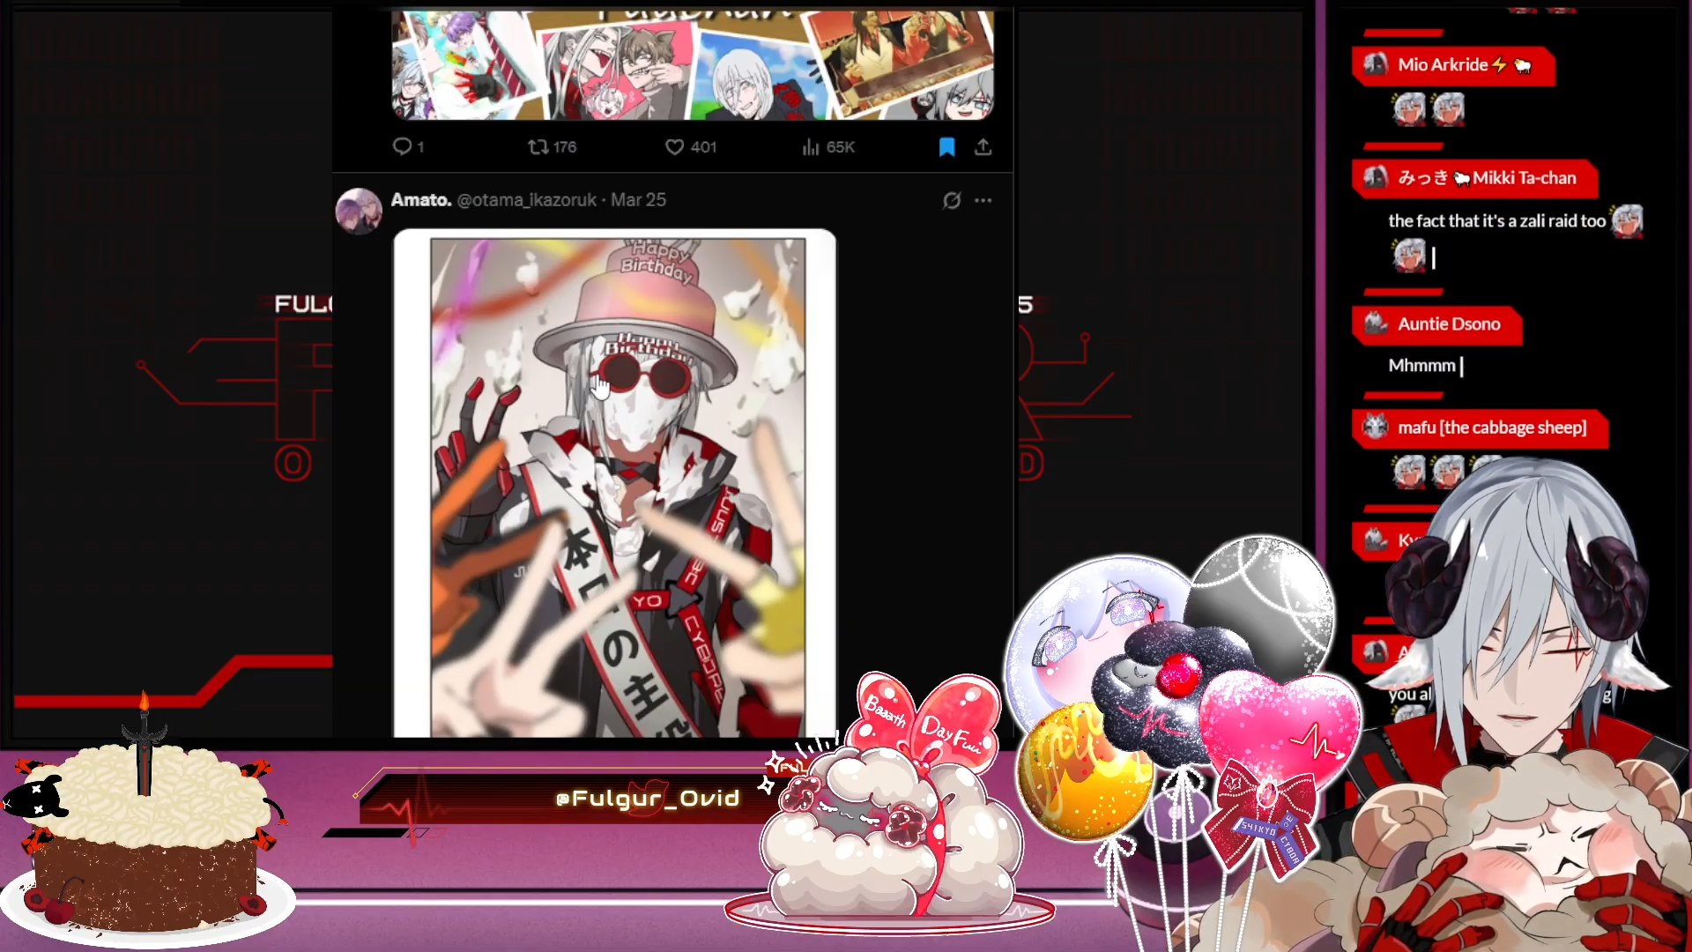Click the chat message 'the fact that it's a zali raid too'
Screen dimensions: 1692x952
click(x=1496, y=221)
